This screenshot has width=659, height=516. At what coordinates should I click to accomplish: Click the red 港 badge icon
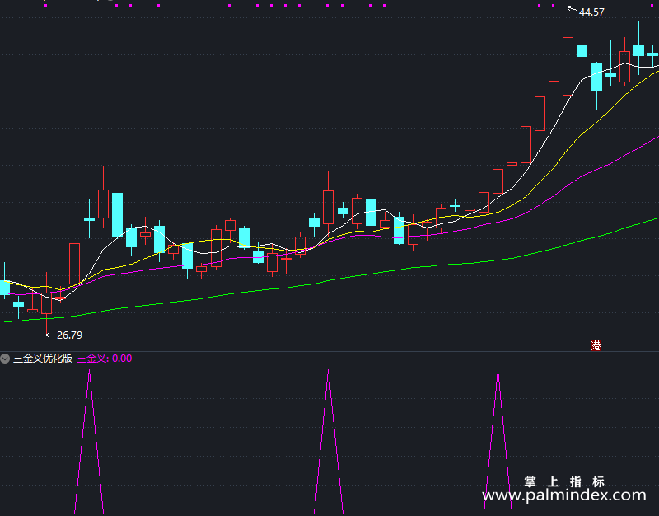click(x=596, y=345)
